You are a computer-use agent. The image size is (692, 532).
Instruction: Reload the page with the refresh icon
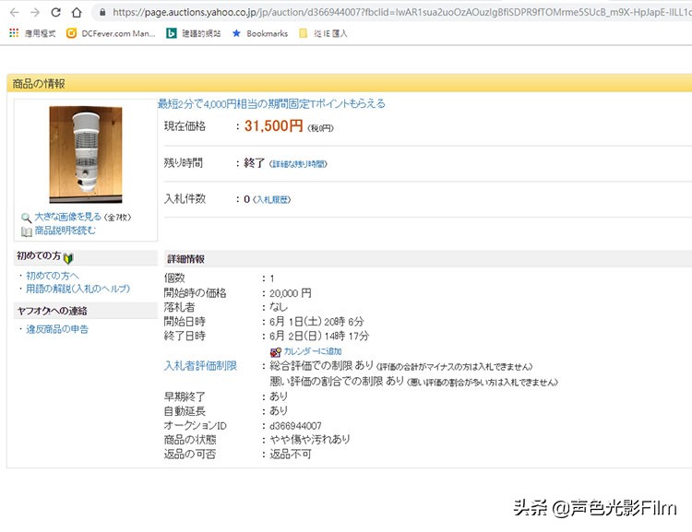pos(55,12)
